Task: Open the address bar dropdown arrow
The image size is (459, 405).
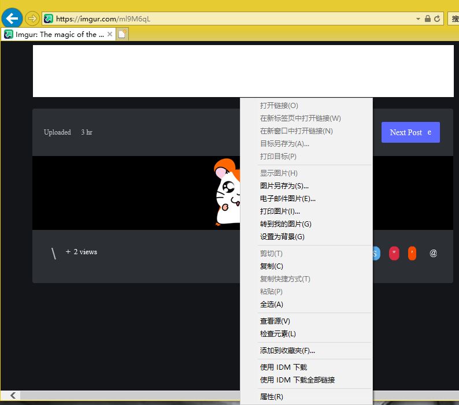Action: [418, 19]
